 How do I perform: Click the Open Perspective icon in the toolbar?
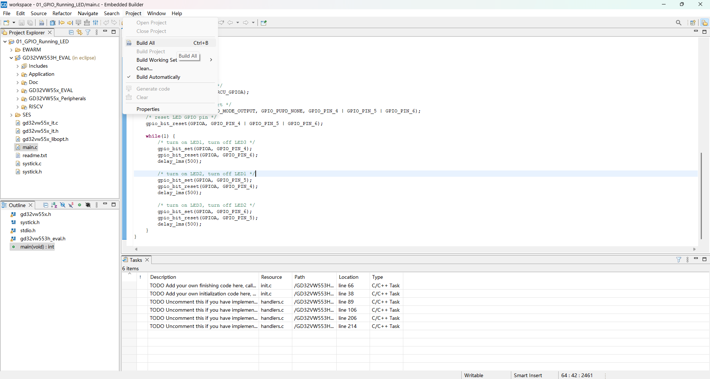(x=693, y=23)
